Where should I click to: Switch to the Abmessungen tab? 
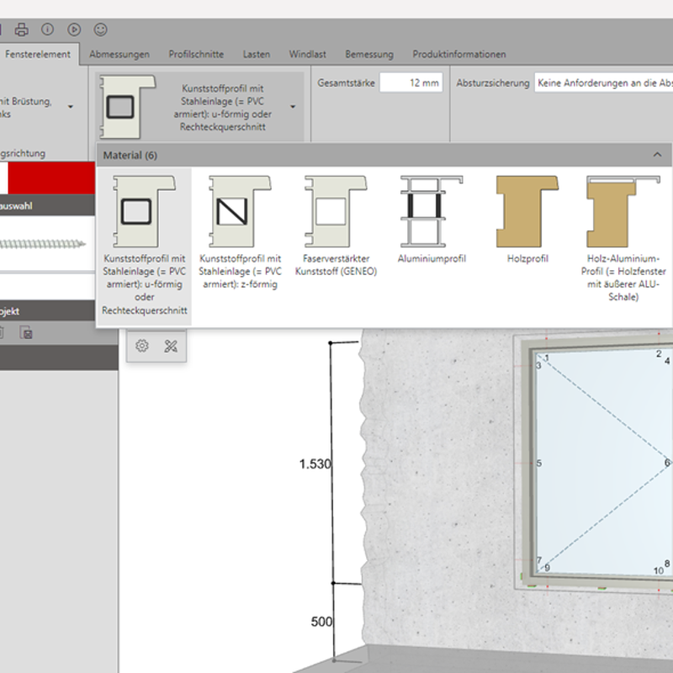point(119,55)
